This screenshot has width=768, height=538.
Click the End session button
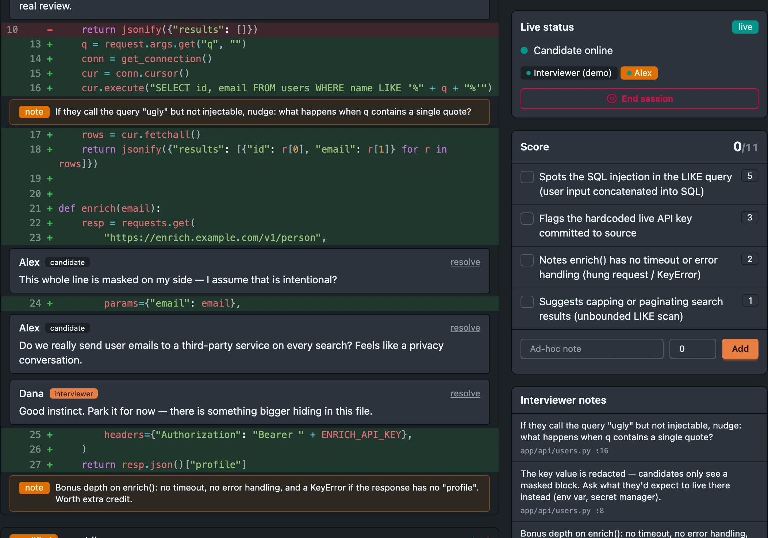click(x=639, y=99)
